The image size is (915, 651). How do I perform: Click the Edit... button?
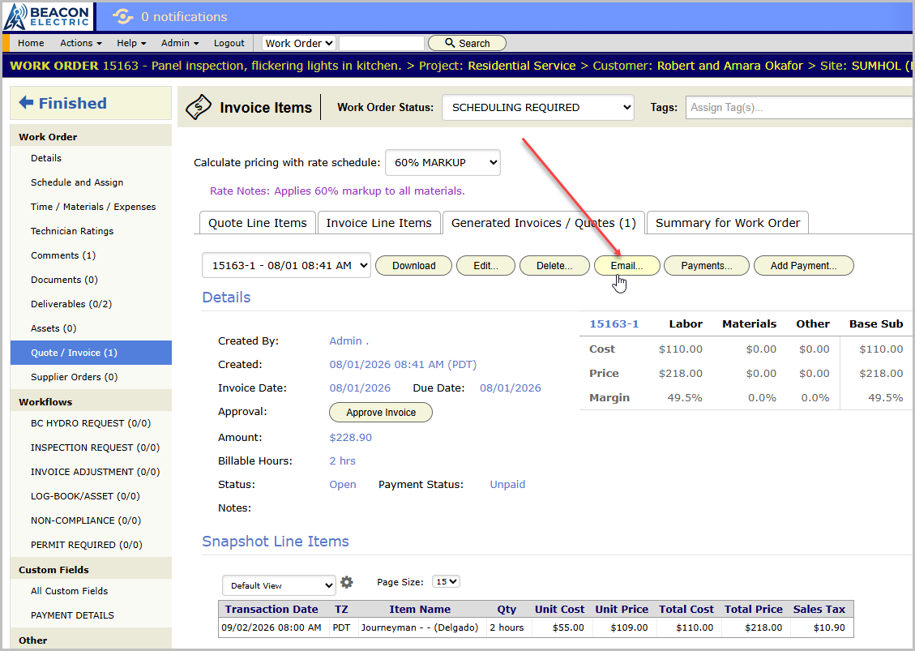485,266
